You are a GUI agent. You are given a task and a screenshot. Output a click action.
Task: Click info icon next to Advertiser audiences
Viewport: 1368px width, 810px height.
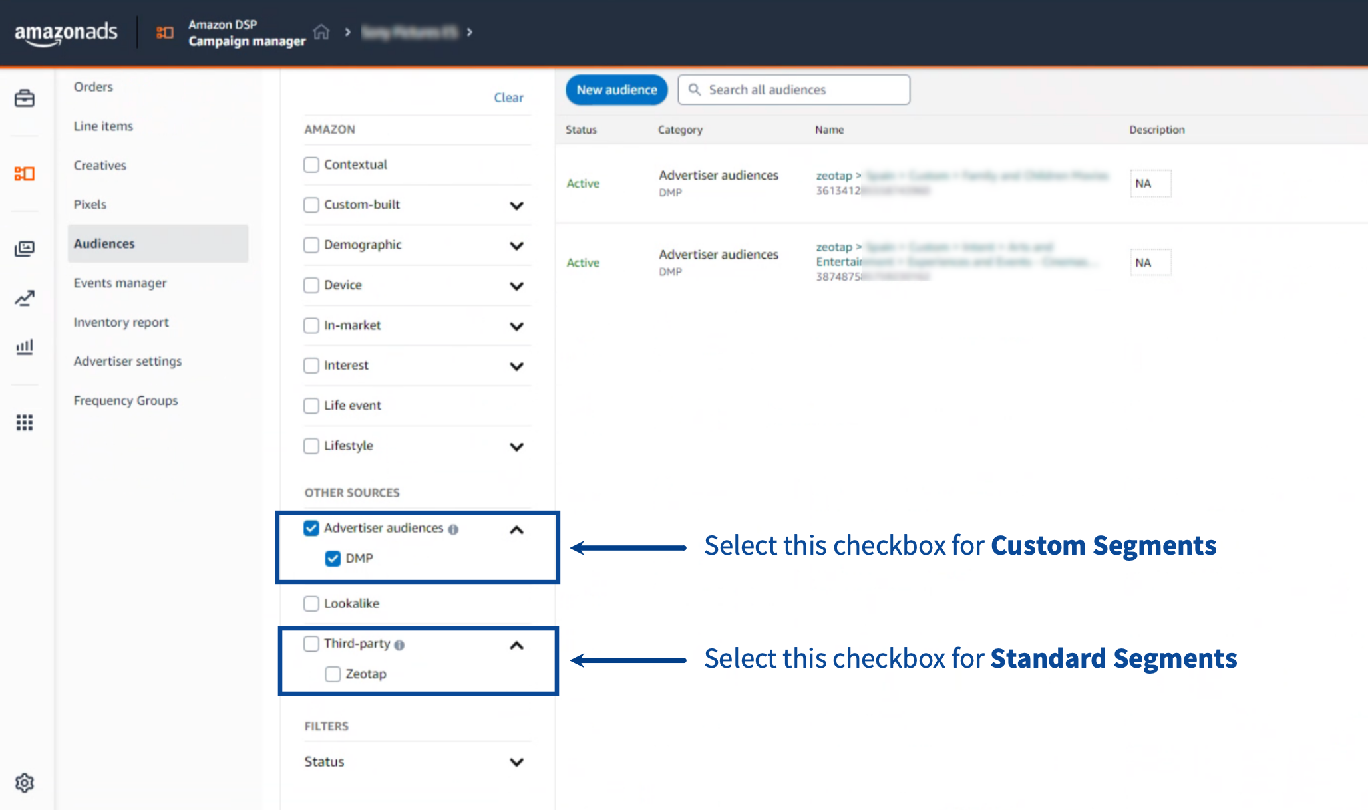(453, 529)
